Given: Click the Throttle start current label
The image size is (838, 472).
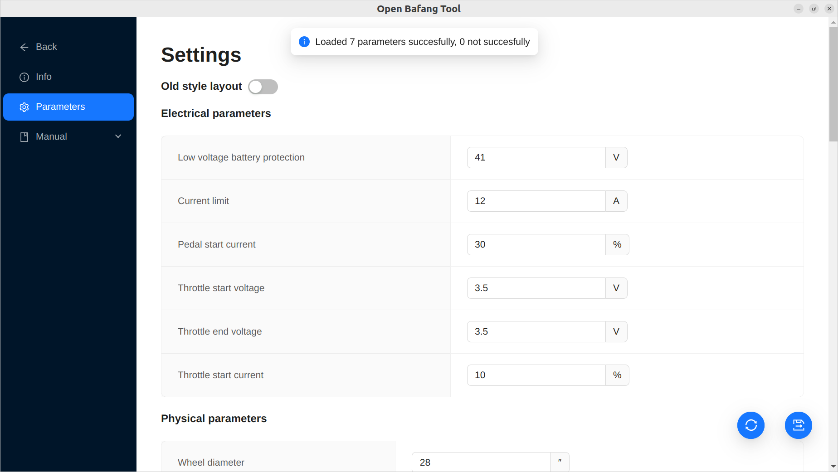Looking at the screenshot, I should click(x=220, y=375).
